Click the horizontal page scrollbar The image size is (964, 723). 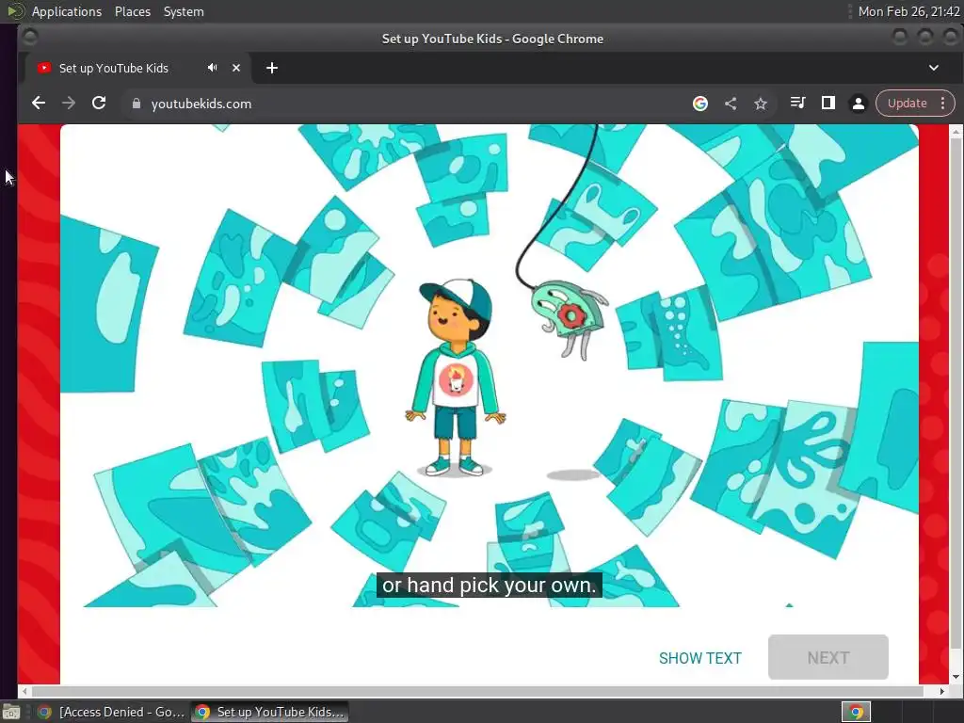[477, 691]
